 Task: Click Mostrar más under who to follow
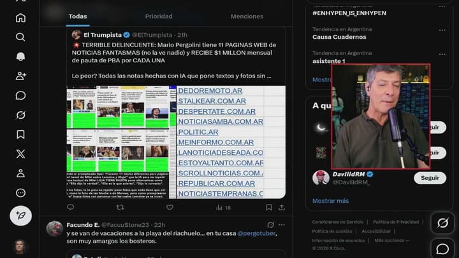point(330,201)
